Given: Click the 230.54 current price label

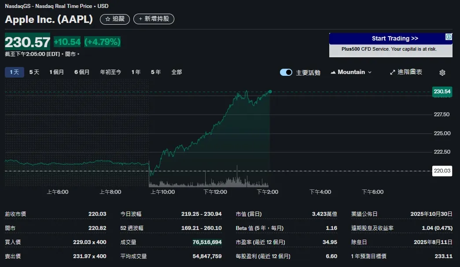Looking at the screenshot, I should click(x=442, y=92).
